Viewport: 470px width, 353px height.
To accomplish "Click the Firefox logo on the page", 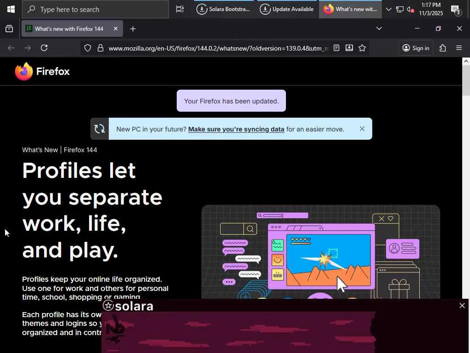I will click(42, 71).
